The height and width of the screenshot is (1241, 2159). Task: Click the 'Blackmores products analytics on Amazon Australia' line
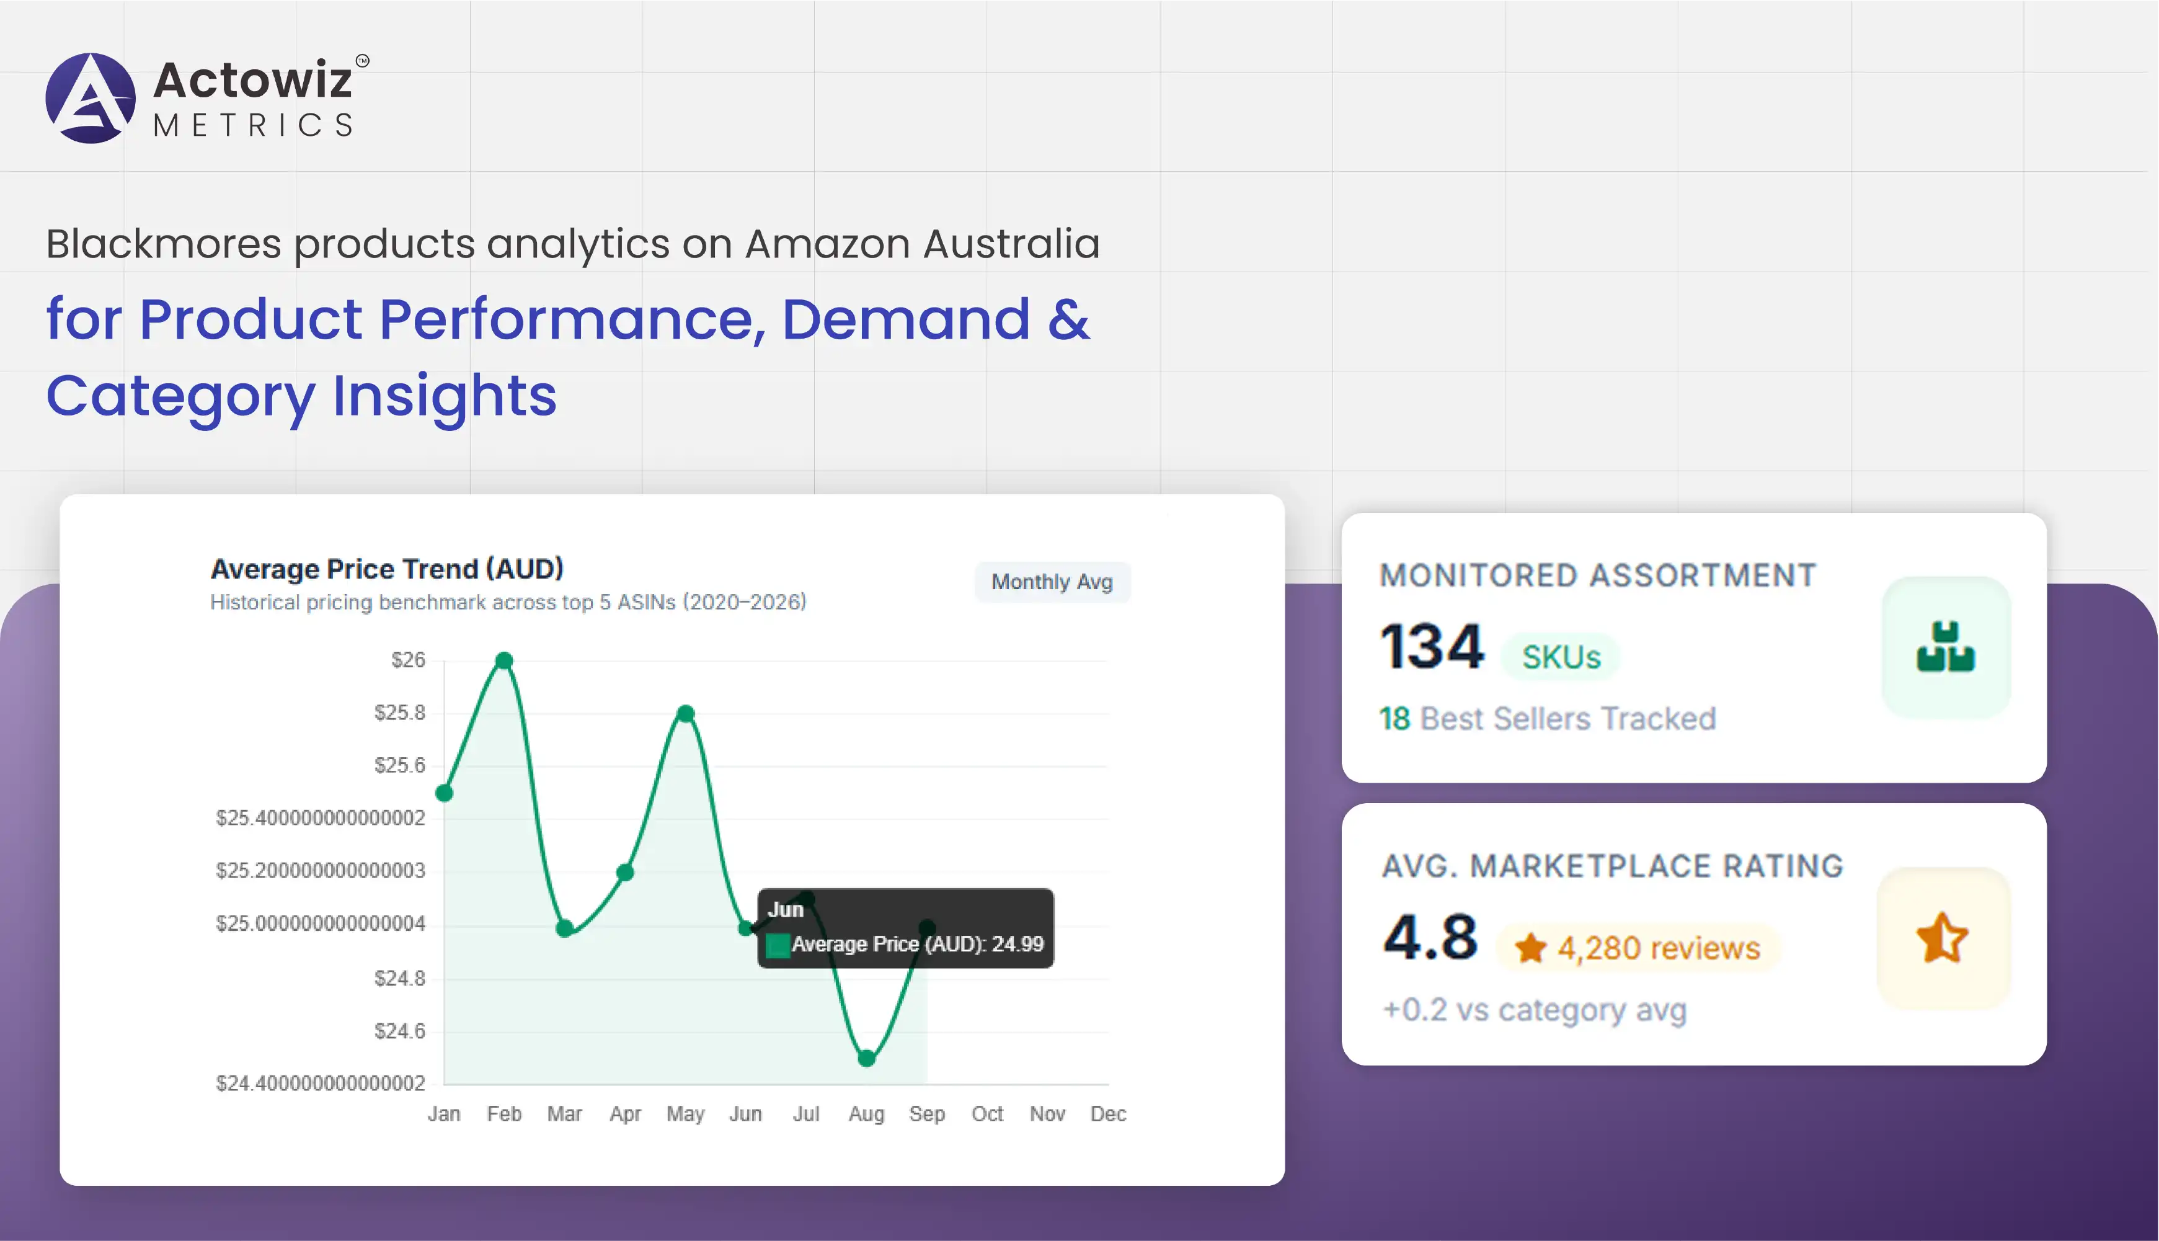pos(574,244)
